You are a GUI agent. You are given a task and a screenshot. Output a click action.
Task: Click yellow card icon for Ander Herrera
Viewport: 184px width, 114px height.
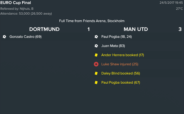pyautogui.click(x=96, y=55)
